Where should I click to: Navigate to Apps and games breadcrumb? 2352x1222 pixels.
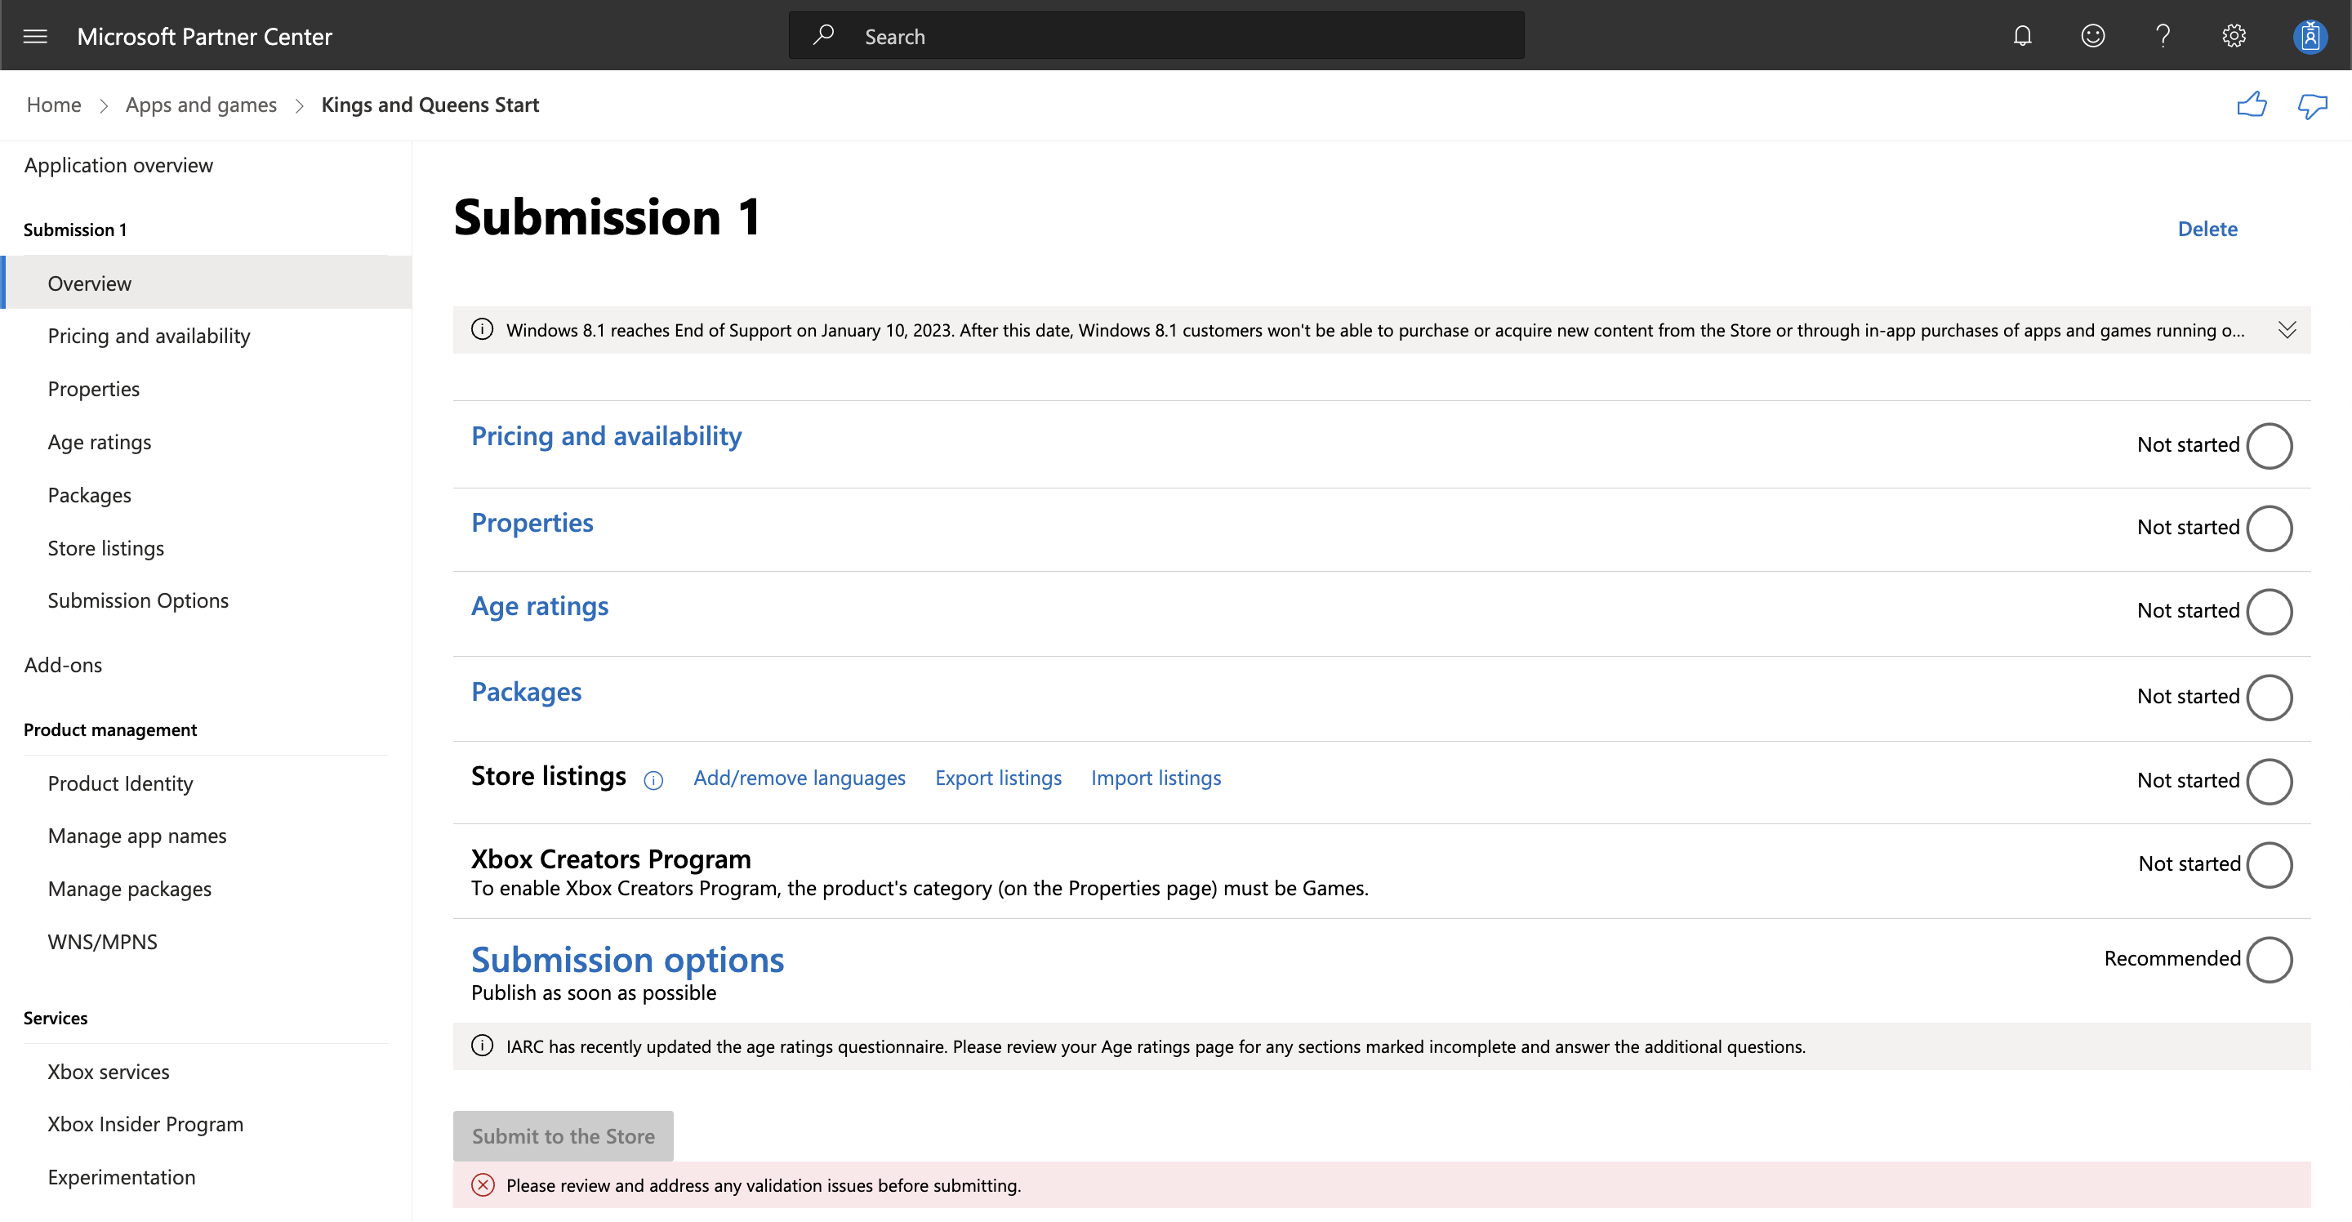click(x=201, y=104)
